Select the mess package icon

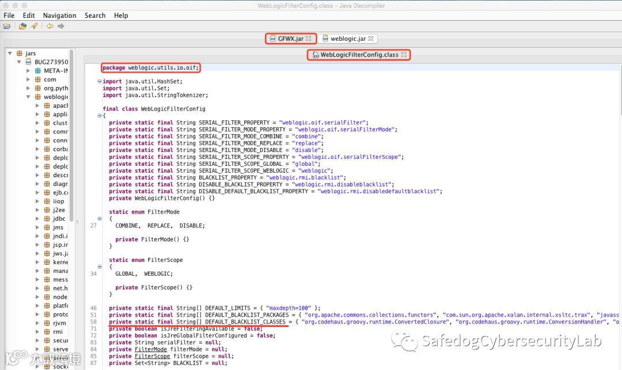point(47,279)
